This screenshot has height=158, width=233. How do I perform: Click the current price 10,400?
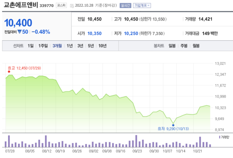point(18,23)
